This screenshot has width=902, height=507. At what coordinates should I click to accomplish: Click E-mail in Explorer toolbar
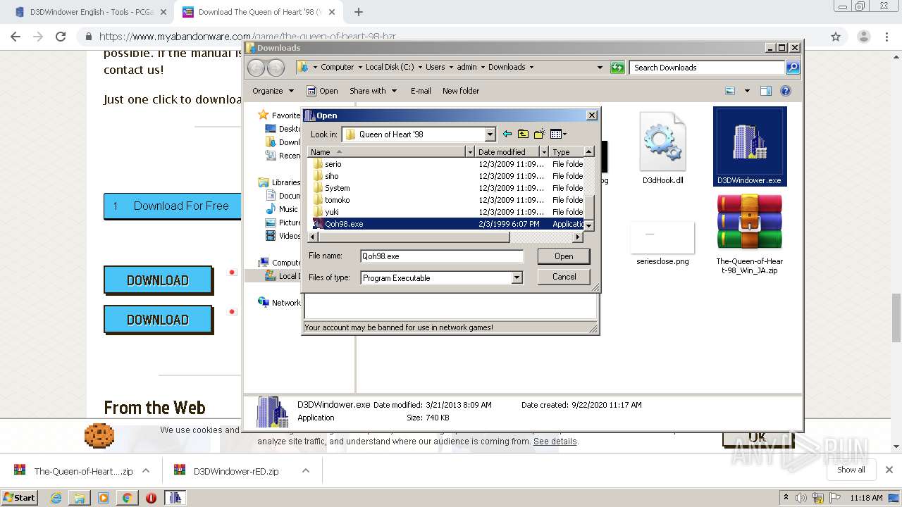click(x=421, y=91)
